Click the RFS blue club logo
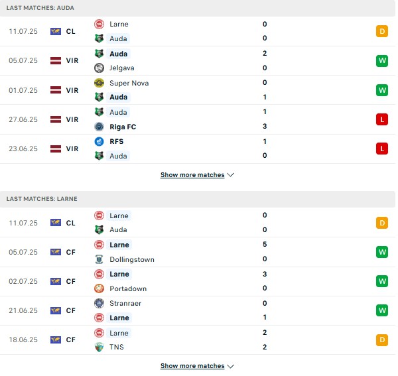 tap(99, 141)
